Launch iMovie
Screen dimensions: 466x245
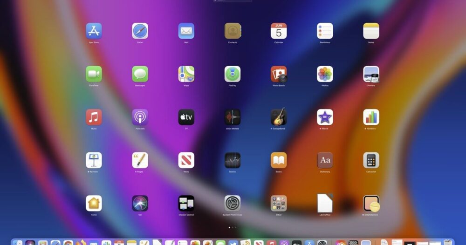click(325, 117)
